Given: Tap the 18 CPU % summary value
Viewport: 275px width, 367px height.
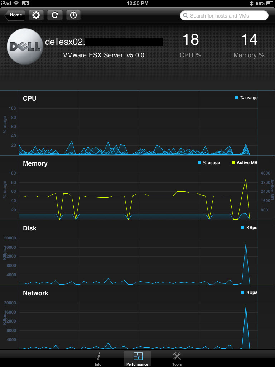Looking at the screenshot, I should pos(190,39).
